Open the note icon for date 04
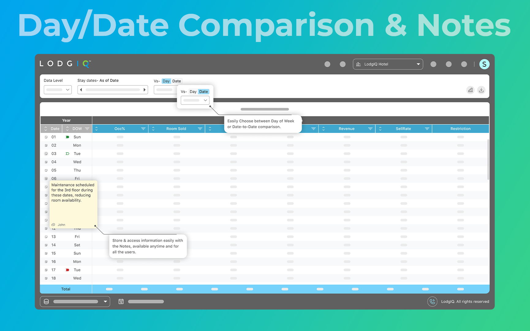The width and height of the screenshot is (530, 331). (46, 162)
